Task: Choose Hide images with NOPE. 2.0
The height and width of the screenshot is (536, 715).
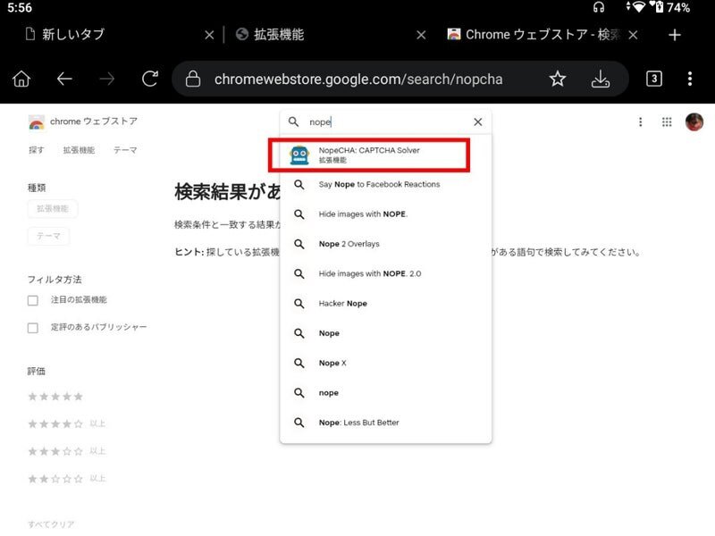Action: 385,273
